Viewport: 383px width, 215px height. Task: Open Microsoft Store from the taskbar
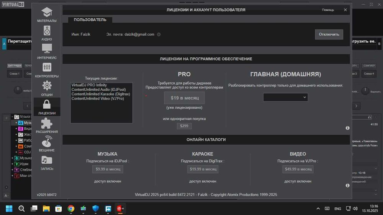[58, 208]
